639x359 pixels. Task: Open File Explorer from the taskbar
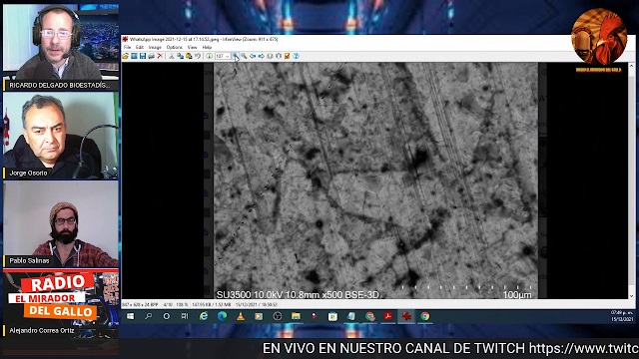coord(296,316)
